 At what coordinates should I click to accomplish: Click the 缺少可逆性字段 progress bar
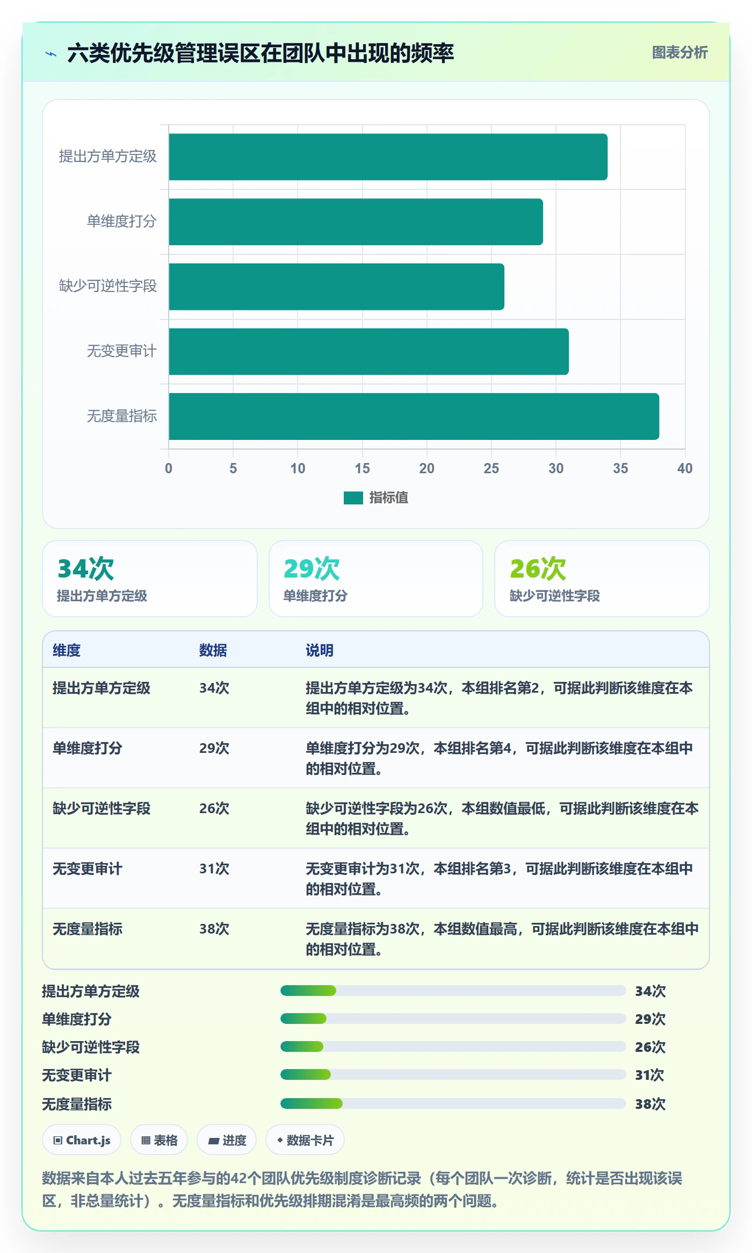point(453,1046)
